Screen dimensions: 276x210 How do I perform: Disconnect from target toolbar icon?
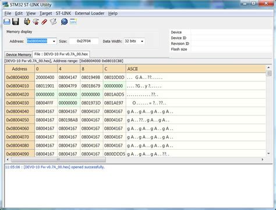coord(36,21)
